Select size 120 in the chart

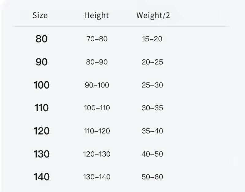point(42,131)
